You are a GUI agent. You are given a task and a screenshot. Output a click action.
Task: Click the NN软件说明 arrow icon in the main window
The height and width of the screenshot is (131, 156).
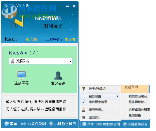coord(24,124)
